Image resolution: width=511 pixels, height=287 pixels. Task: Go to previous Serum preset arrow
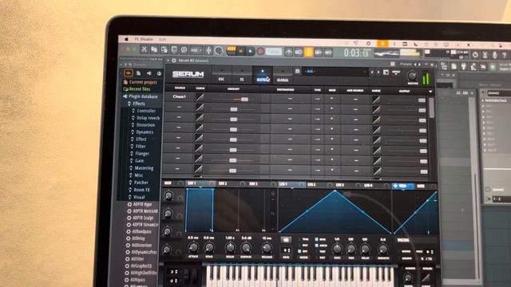pyautogui.click(x=372, y=73)
